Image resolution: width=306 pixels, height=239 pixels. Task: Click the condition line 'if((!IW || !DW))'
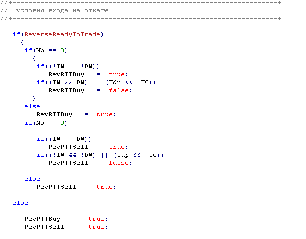68,66
